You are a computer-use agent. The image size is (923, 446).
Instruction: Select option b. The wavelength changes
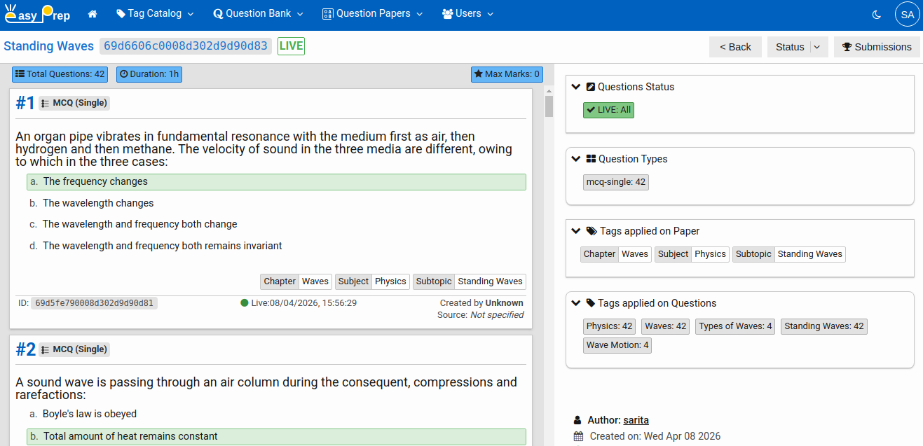tap(98, 203)
